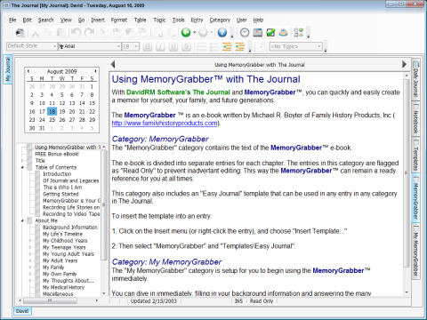Expand the My Childhood Years tree node
The height and width of the screenshot is (320, 427).
[x=30, y=241]
